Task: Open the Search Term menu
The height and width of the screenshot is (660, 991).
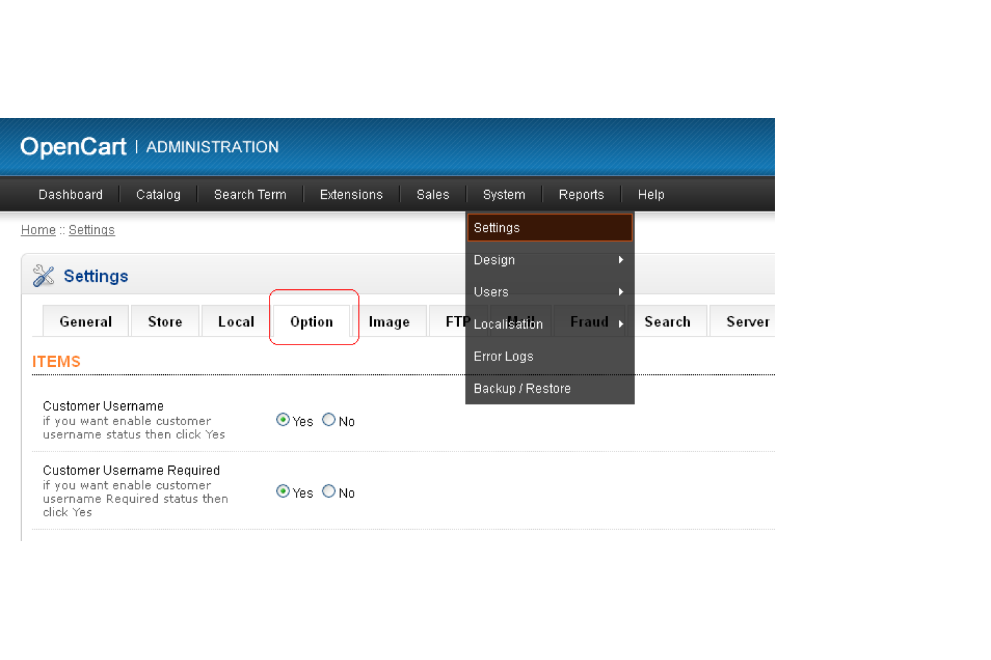Action: click(250, 195)
